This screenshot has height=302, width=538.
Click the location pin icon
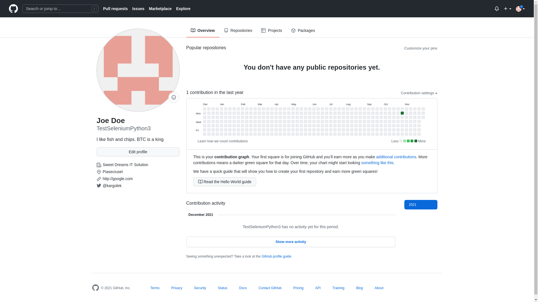tap(99, 172)
